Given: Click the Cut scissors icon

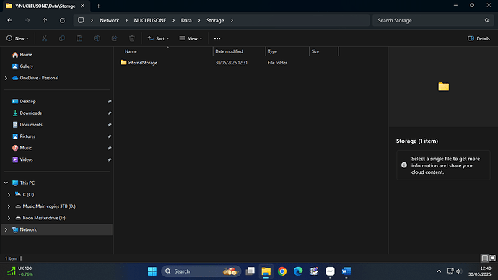Looking at the screenshot, I should click(45, 38).
